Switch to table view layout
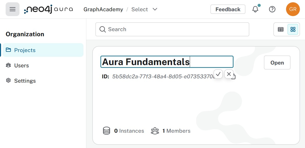 coord(281,29)
